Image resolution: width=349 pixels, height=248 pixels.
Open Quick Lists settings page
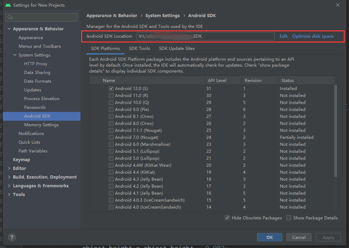29,142
